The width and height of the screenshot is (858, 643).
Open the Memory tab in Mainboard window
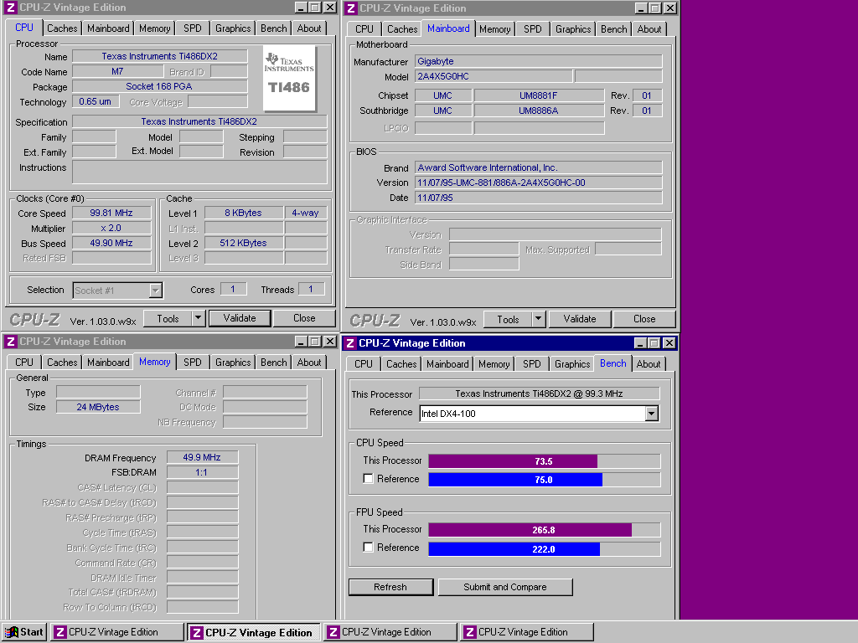point(494,29)
